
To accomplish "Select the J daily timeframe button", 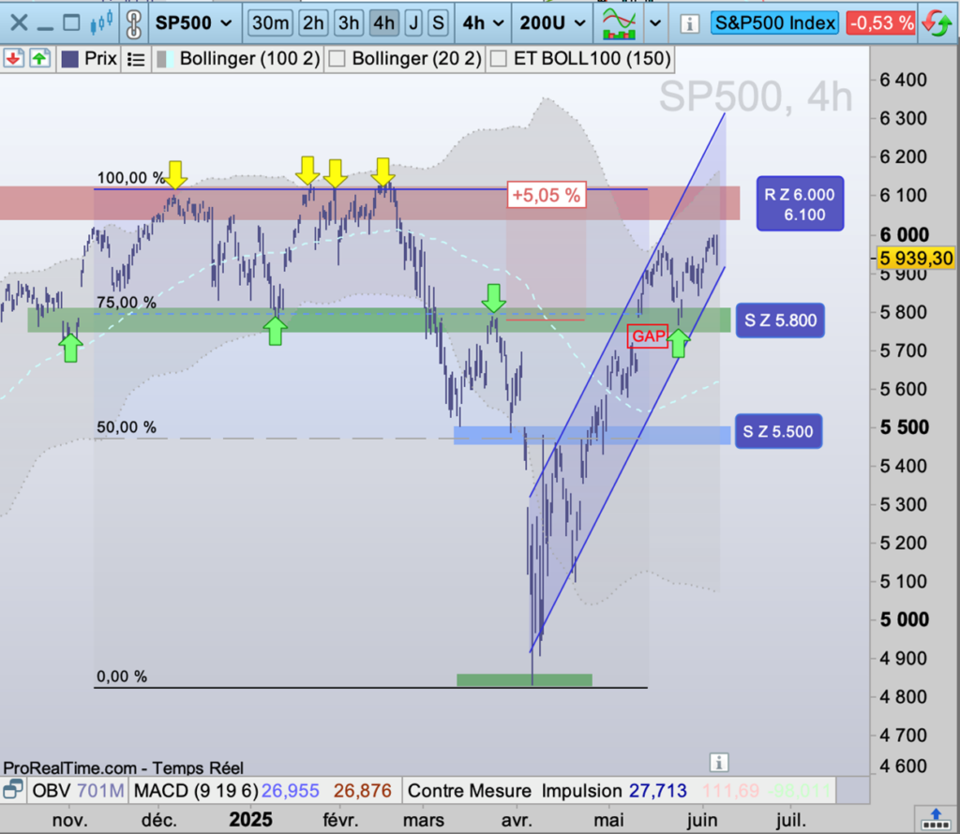I will [x=413, y=23].
